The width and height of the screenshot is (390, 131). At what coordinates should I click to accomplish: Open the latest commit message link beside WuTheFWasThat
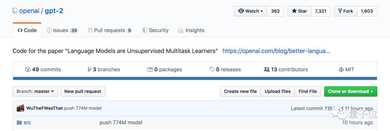[83, 108]
